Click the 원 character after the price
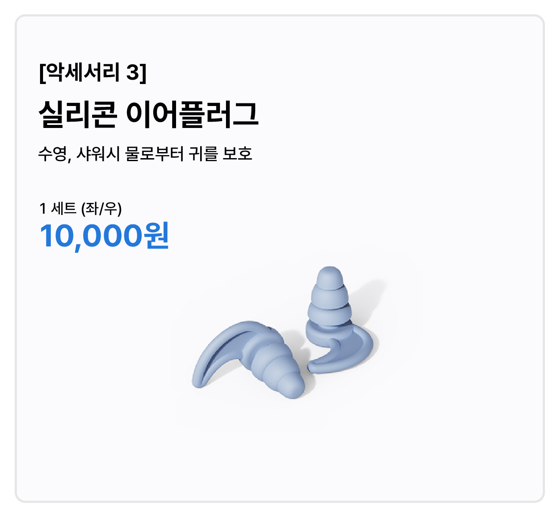Viewport: 560px width, 517px height. pyautogui.click(x=157, y=236)
